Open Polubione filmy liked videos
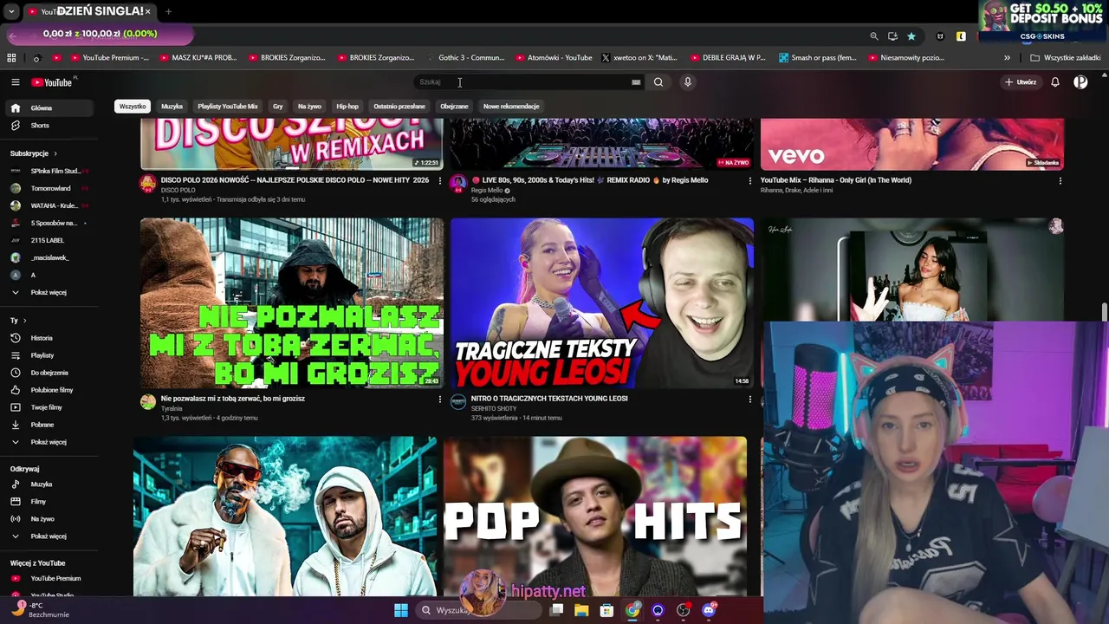 (x=50, y=390)
